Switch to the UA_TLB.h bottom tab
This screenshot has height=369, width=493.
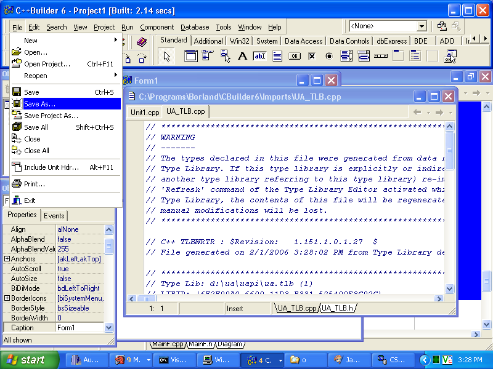tap(338, 308)
